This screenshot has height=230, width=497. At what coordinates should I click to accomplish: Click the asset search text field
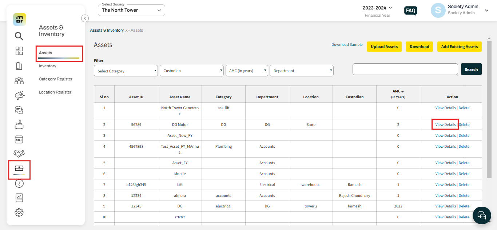[x=405, y=69]
